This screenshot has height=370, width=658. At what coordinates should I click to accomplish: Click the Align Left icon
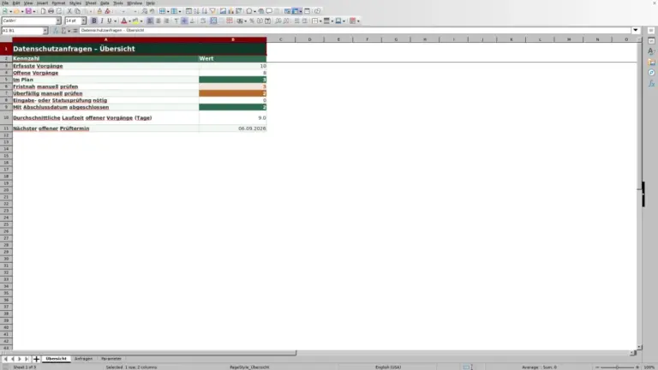pyautogui.click(x=150, y=21)
